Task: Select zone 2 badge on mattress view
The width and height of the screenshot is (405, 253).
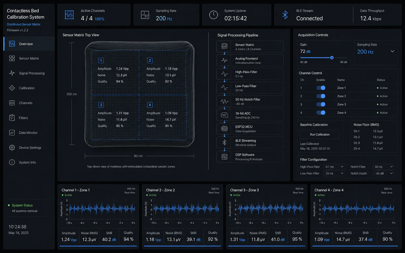Action: [150, 61]
